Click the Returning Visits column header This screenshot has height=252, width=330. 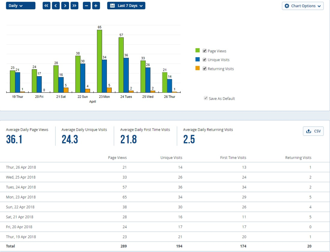pyautogui.click(x=298, y=158)
